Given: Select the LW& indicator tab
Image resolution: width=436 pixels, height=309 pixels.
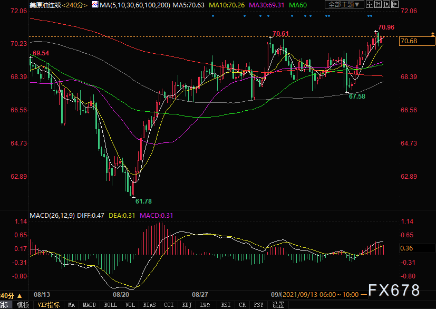Looking at the screenshot, I should (x=205, y=305).
